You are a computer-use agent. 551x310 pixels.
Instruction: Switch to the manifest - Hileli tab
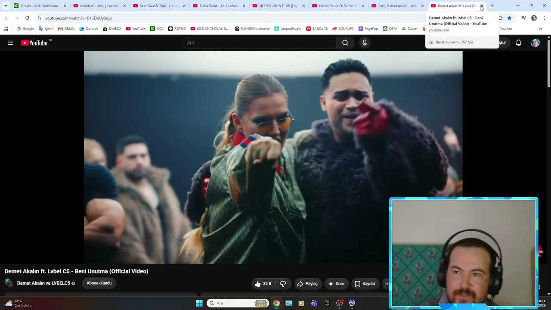(x=99, y=6)
